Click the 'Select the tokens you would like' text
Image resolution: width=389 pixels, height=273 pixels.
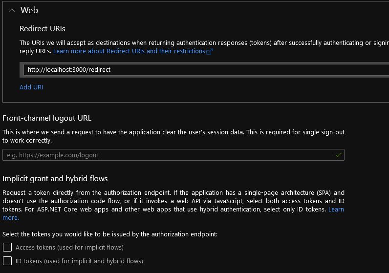click(110, 234)
